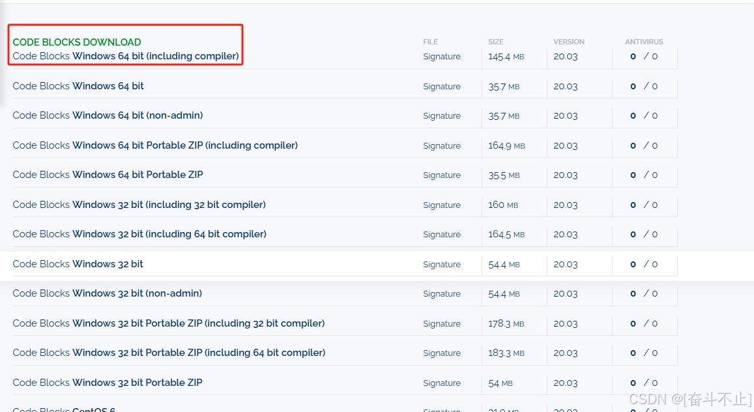Click antivirus 0 / 0 in the 145.4 MB row
This screenshot has width=754, height=412.
point(644,57)
